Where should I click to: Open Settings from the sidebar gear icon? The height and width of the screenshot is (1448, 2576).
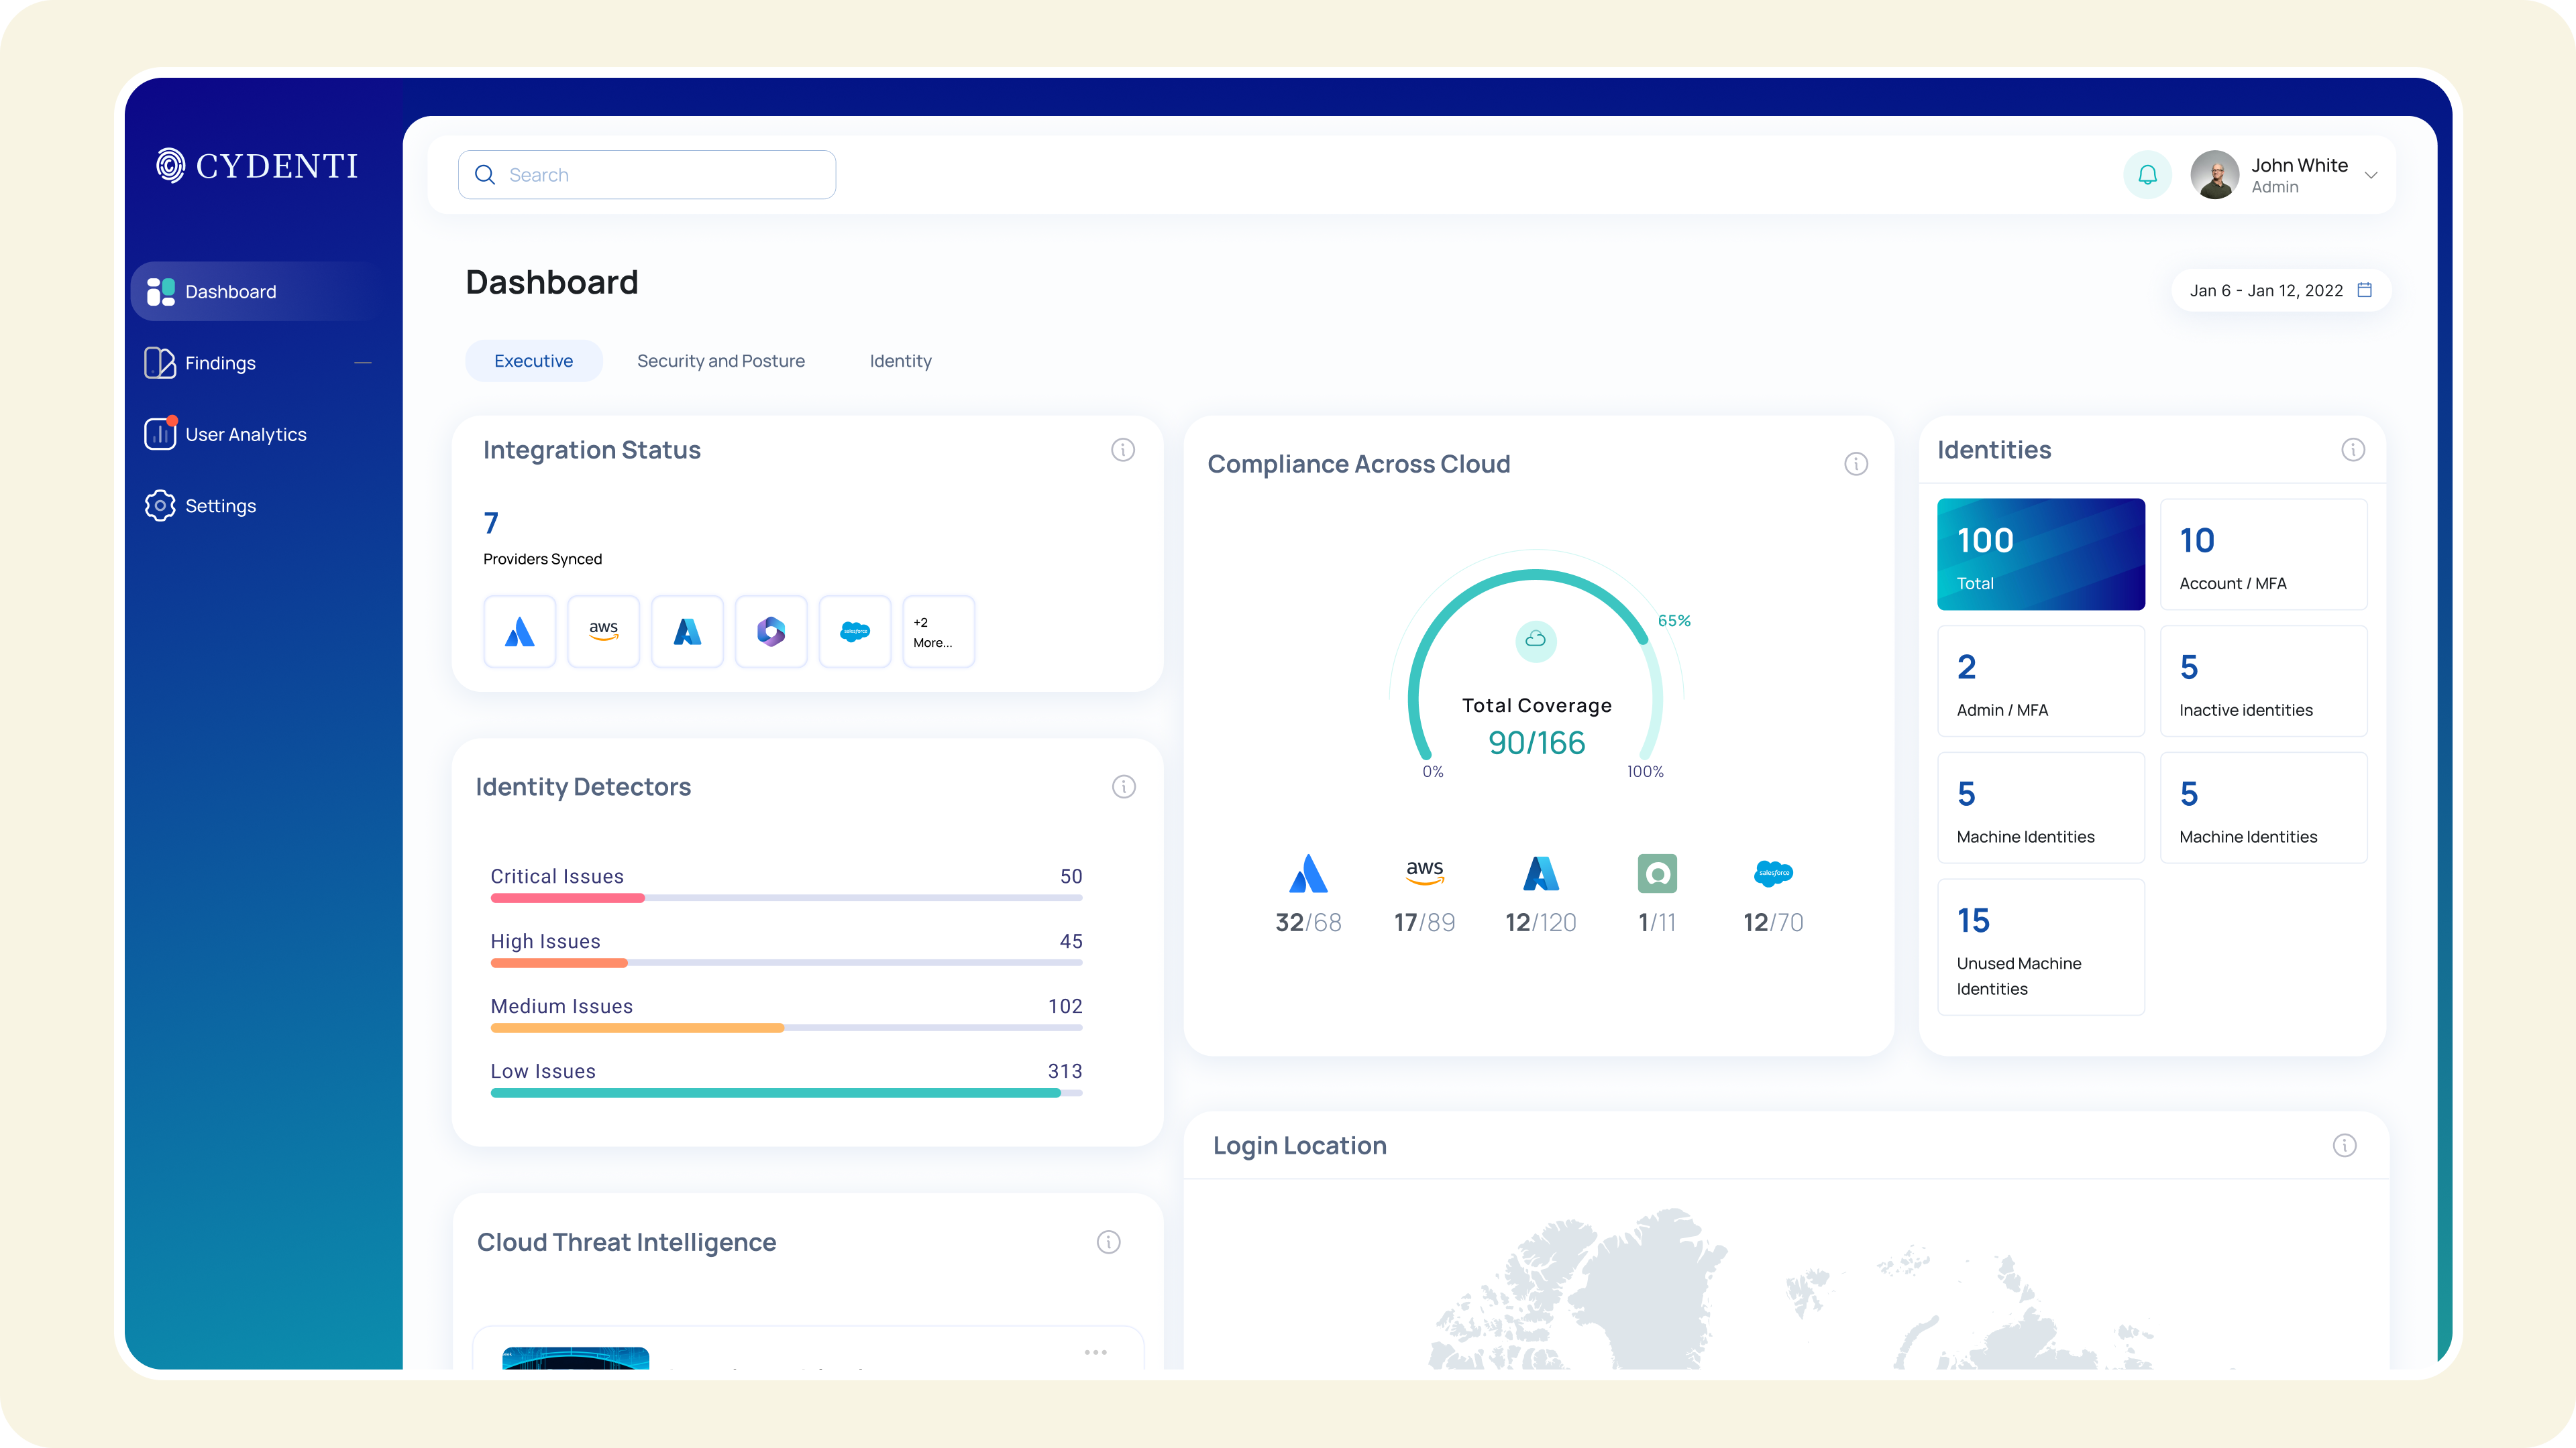click(160, 505)
